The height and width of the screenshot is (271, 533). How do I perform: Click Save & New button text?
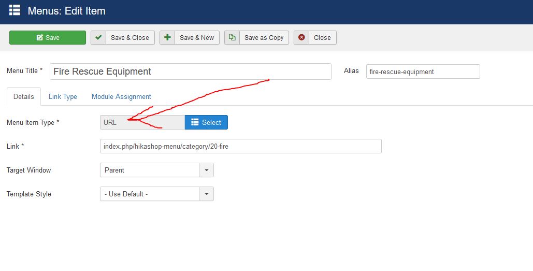coord(197,38)
